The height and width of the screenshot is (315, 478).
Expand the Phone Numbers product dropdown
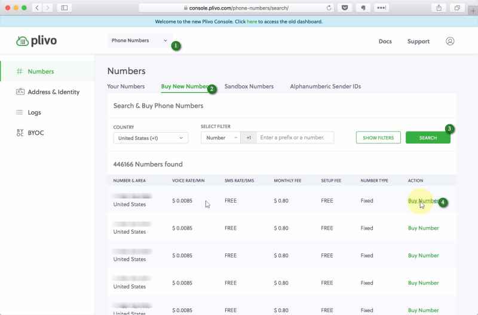coord(140,41)
